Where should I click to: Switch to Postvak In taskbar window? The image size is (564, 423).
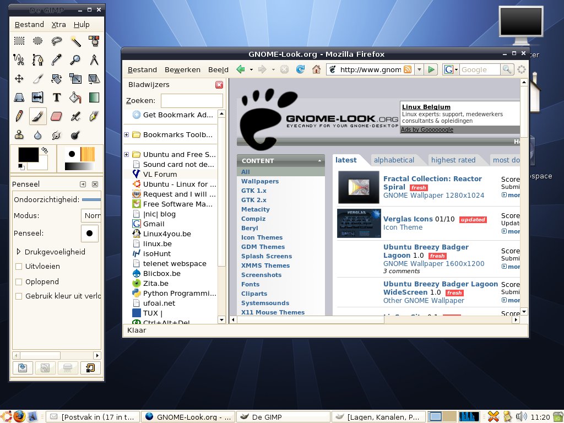pos(93,417)
